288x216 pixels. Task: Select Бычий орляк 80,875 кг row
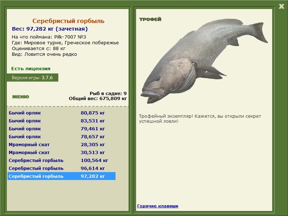coord(62,113)
